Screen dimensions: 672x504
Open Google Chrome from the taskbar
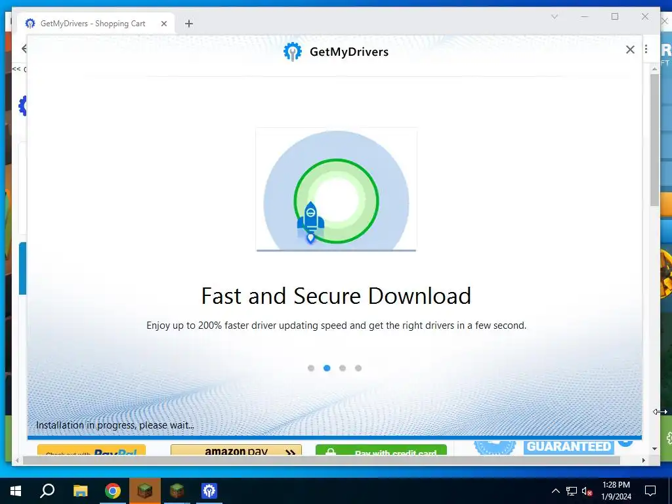click(113, 491)
